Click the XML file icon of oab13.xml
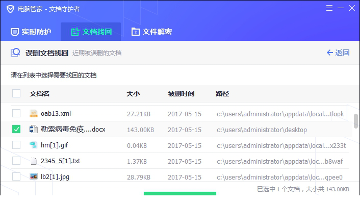 click(34, 113)
